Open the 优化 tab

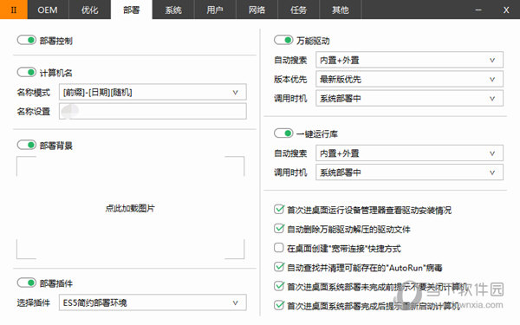90,10
